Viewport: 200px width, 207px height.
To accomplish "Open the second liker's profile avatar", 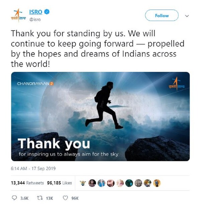I will (x=92, y=183).
